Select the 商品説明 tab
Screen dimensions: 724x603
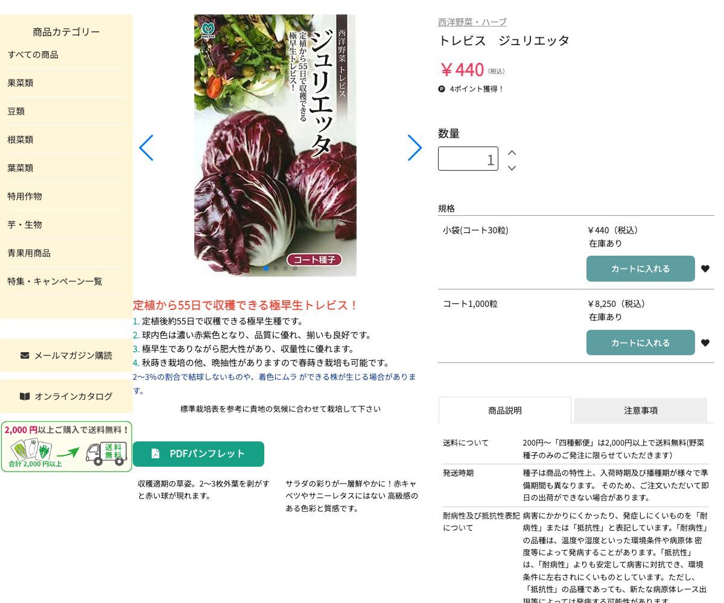[504, 411]
